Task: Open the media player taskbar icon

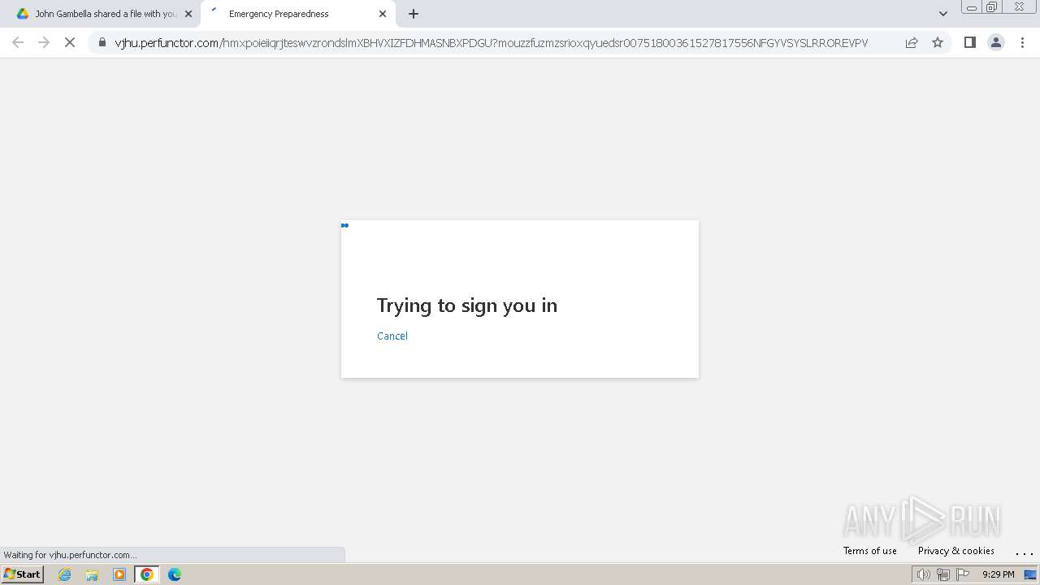Action: [119, 574]
